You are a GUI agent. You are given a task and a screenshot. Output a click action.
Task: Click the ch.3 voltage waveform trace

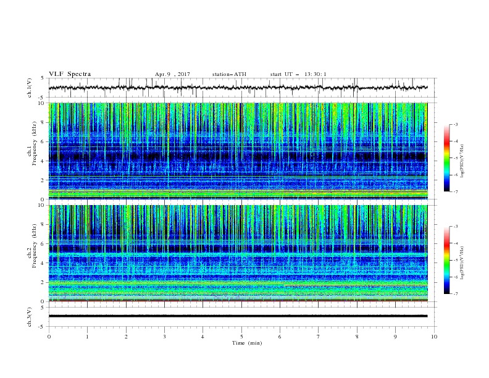(238, 316)
